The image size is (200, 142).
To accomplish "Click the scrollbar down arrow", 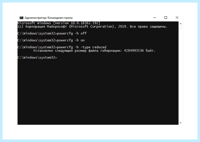I will [180, 123].
